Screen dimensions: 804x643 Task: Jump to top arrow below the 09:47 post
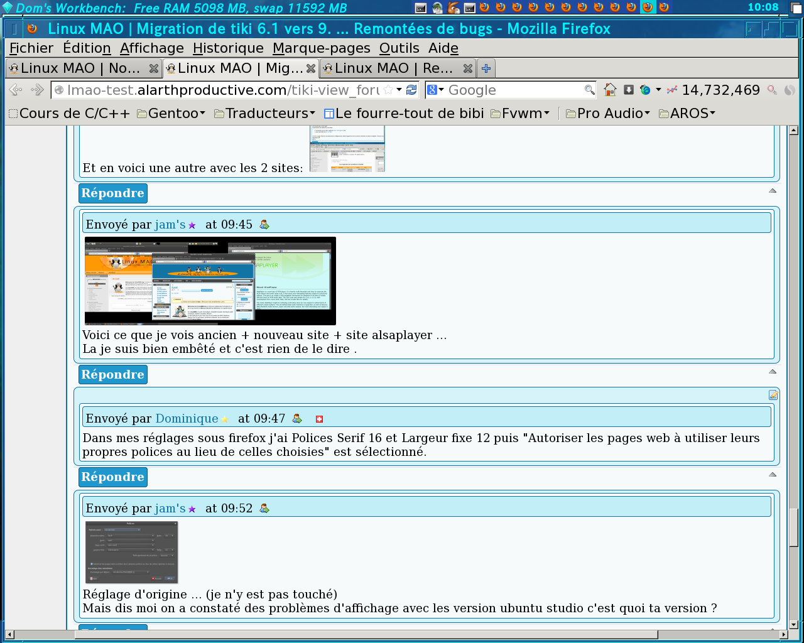[773, 475]
